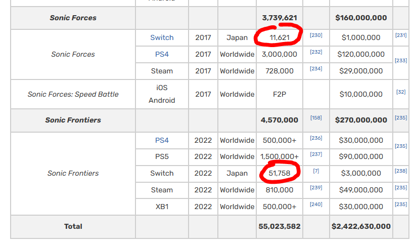Click the $2,422,630,000 total revenue cell
This screenshot has width=413, height=242.
pyautogui.click(x=361, y=226)
